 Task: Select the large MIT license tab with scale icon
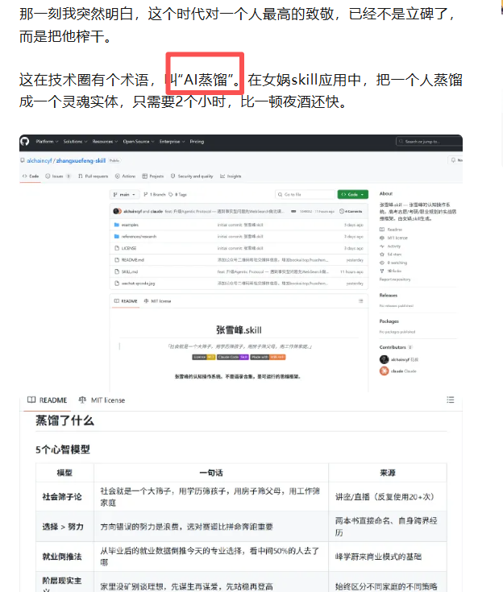[102, 400]
